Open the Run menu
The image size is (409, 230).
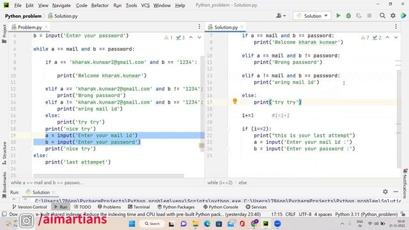coord(118,5)
